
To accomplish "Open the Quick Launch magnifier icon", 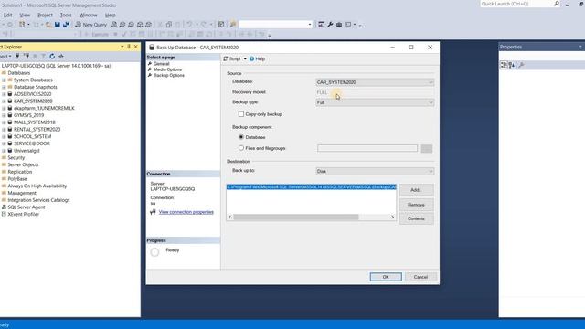I will [557, 4].
